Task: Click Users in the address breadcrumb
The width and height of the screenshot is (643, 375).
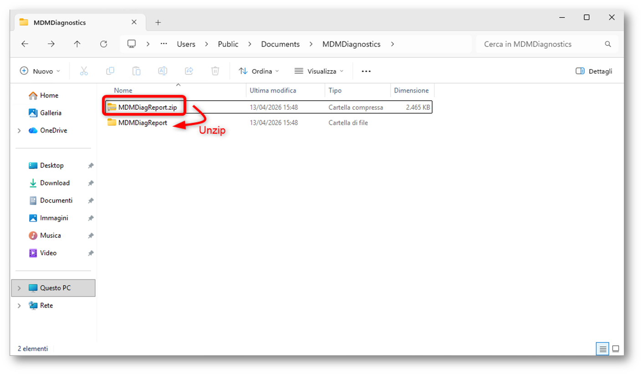Action: pyautogui.click(x=186, y=44)
